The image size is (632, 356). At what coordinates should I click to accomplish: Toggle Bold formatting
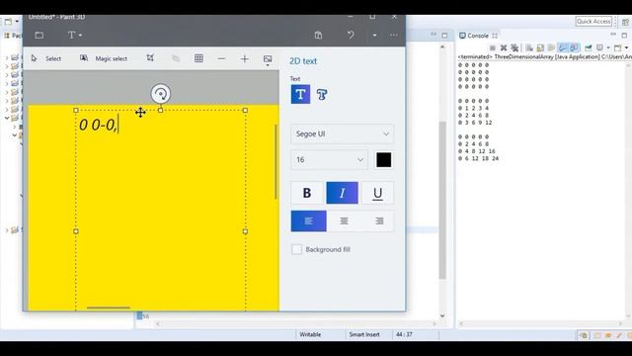pyautogui.click(x=307, y=193)
